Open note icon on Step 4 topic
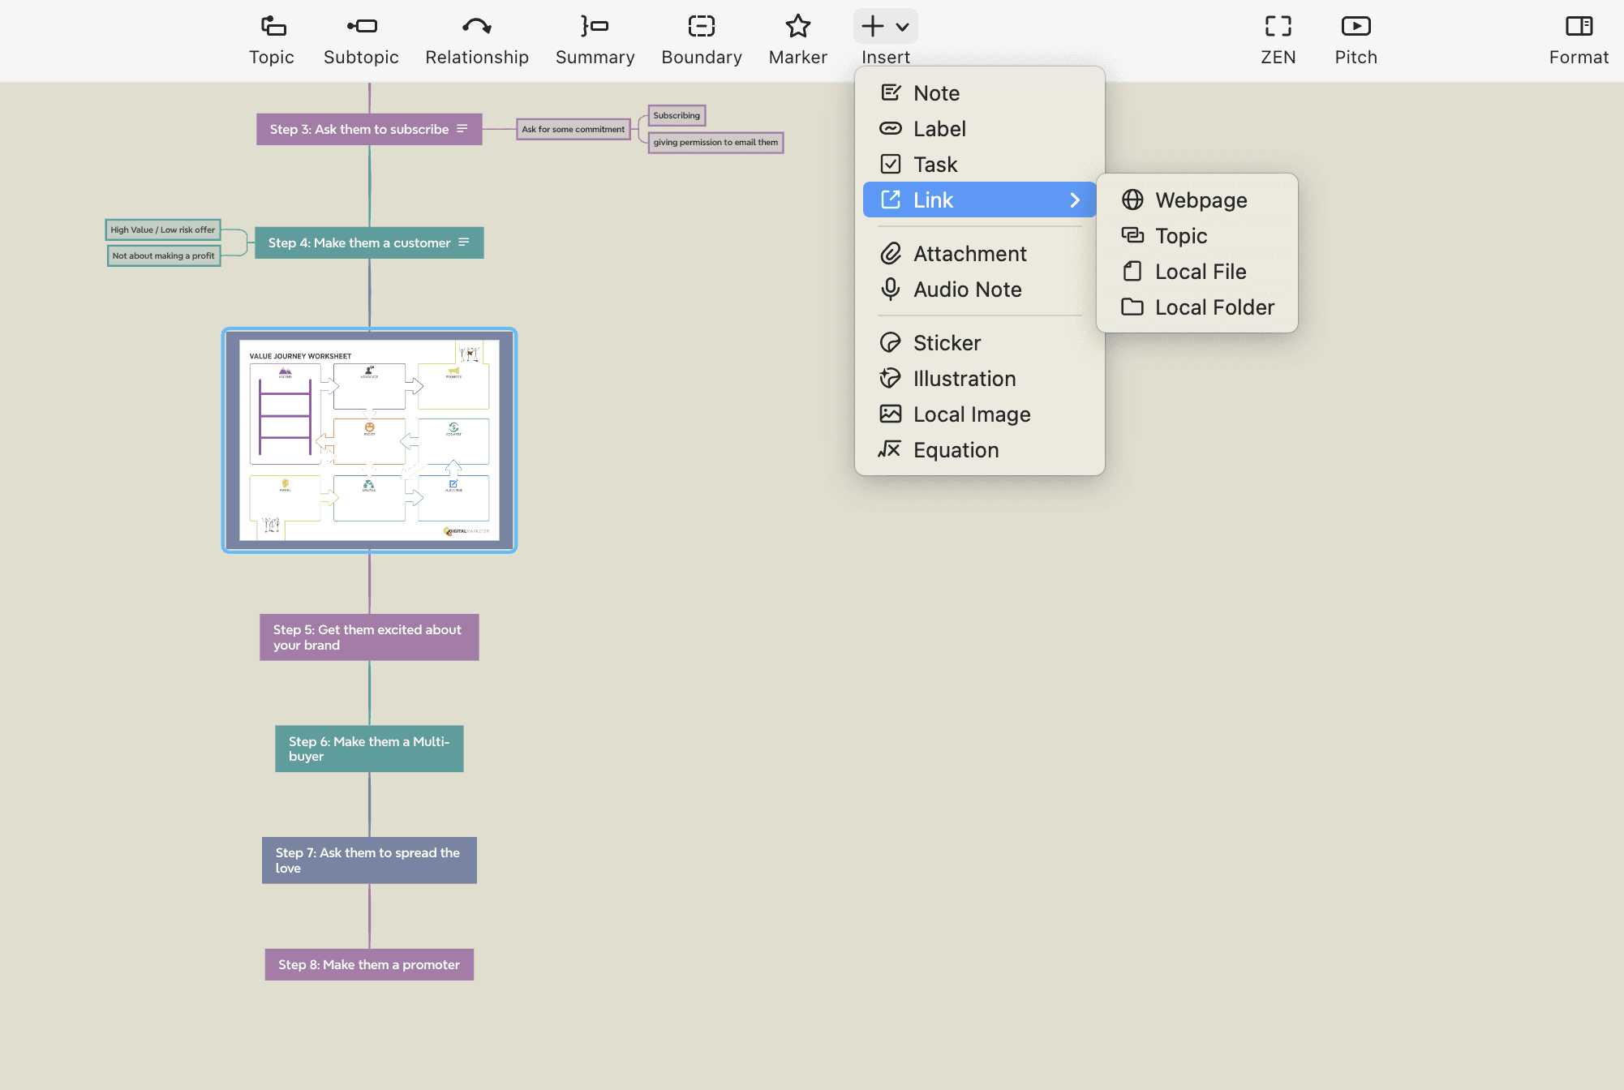 464,242
